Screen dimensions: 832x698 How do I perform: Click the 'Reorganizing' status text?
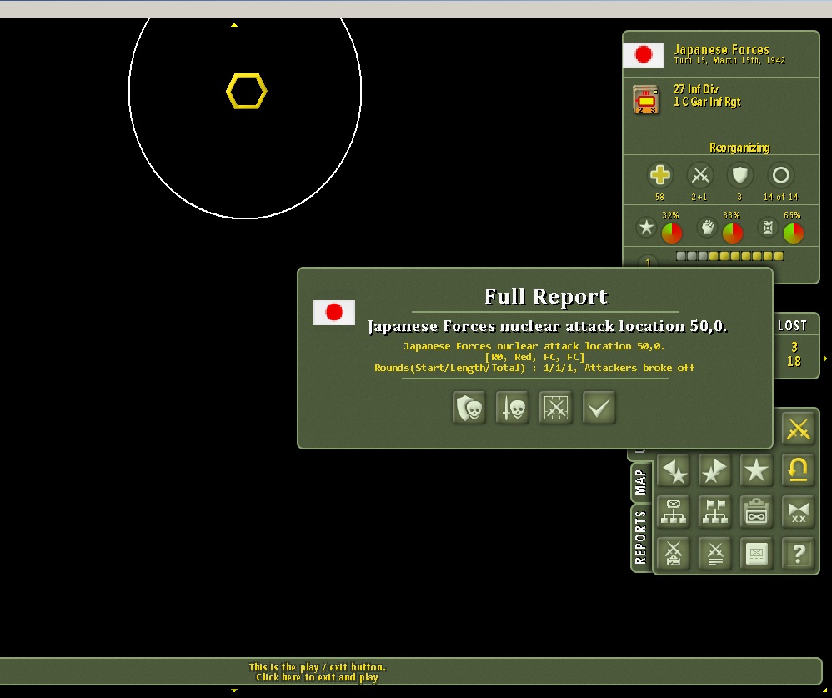[x=739, y=148]
